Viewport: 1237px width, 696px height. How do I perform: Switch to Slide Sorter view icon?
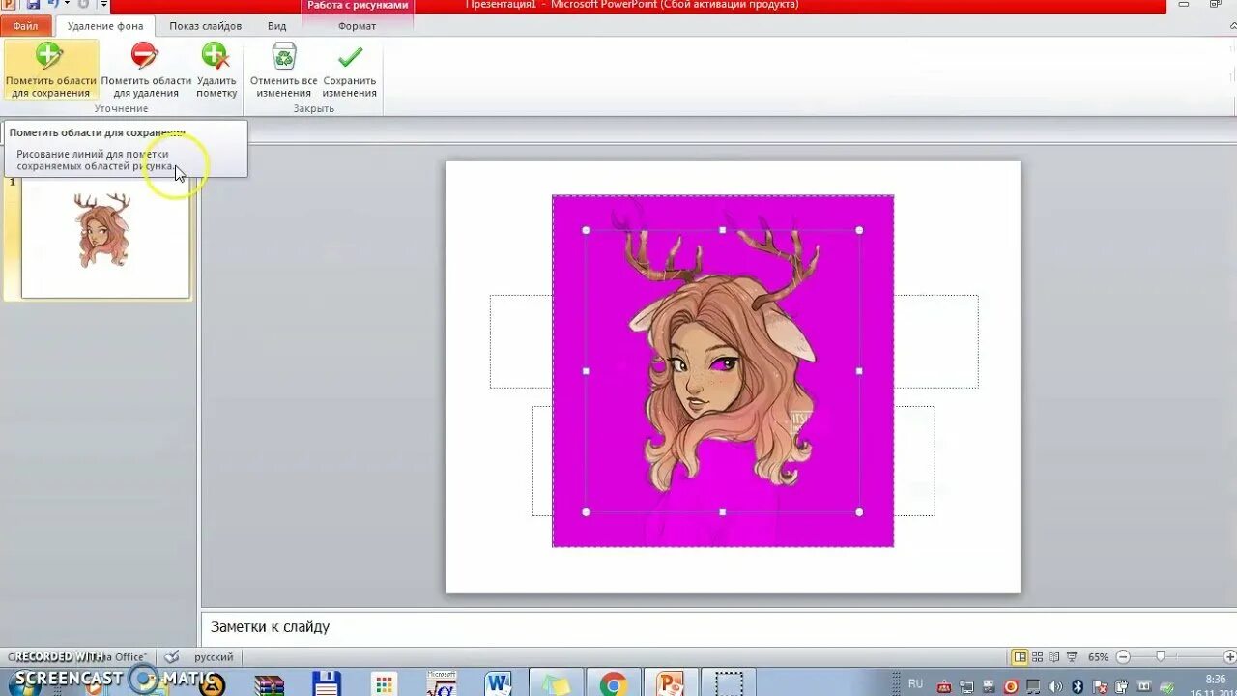1037,657
